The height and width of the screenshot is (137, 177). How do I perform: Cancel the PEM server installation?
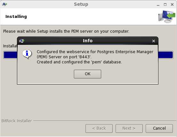click(159, 128)
